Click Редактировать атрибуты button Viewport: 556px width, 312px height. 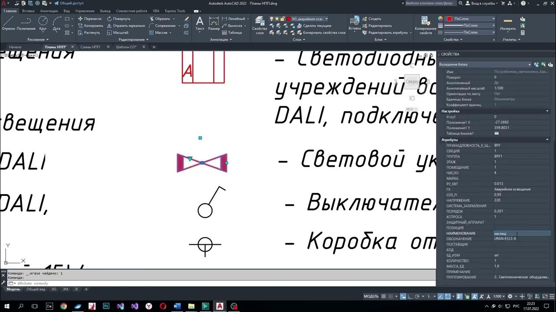point(385,32)
